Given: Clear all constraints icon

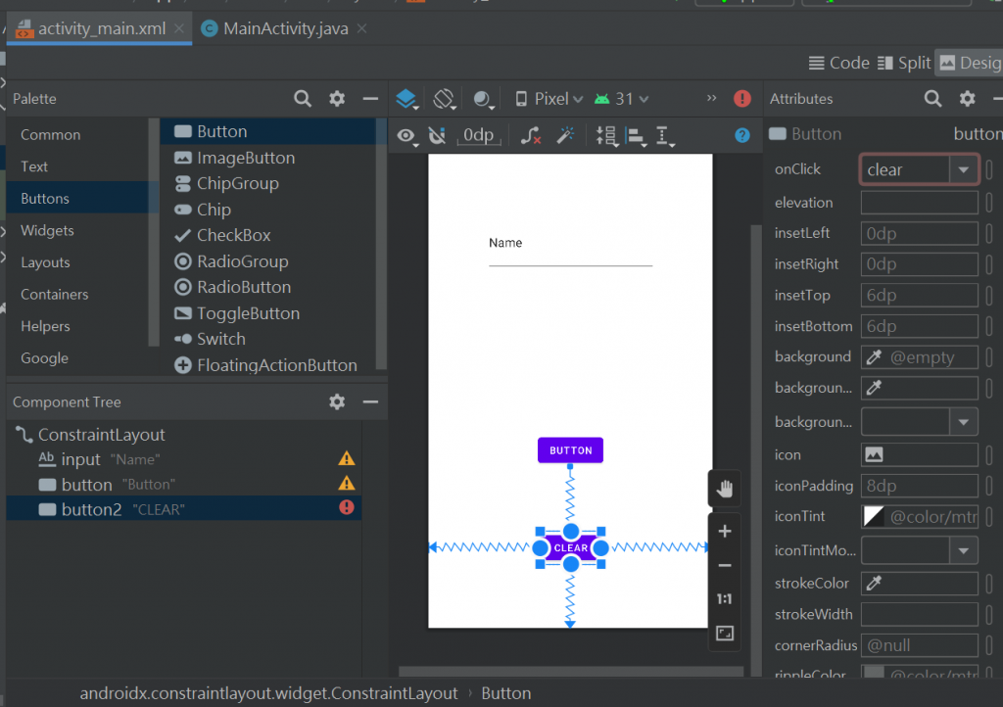Looking at the screenshot, I should pyautogui.click(x=531, y=135).
